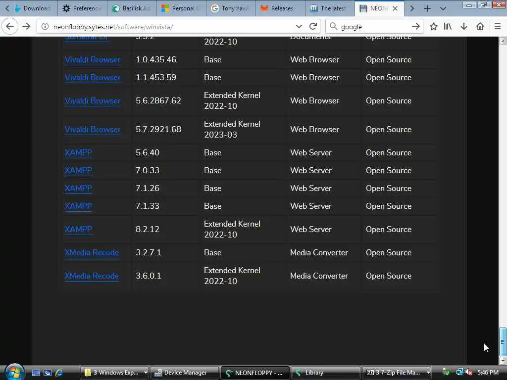Click the green safely remove hardware tray icon
The width and height of the screenshot is (507, 380).
446,373
